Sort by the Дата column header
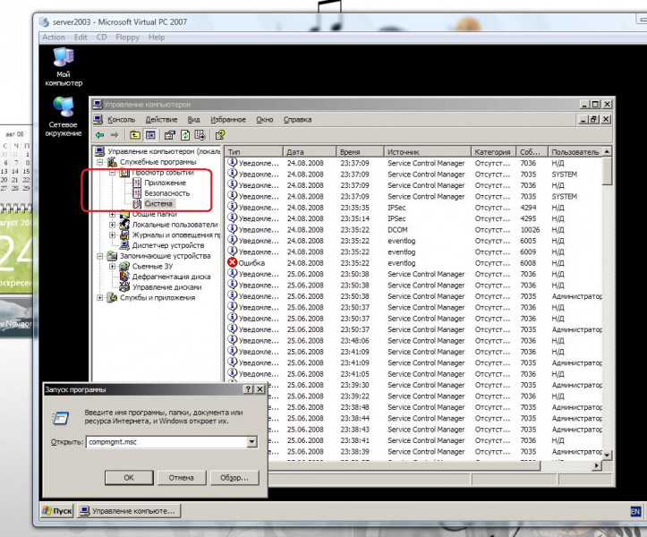 point(310,152)
